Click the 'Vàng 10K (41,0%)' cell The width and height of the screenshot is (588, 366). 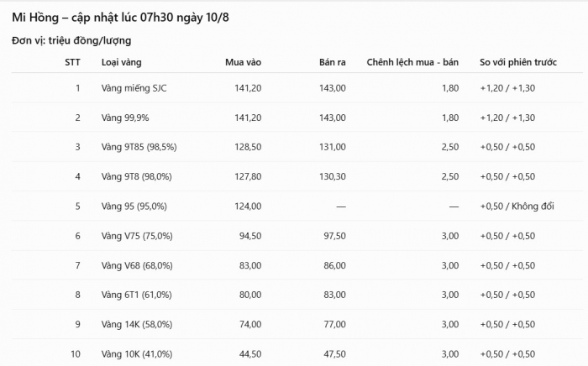point(137,354)
